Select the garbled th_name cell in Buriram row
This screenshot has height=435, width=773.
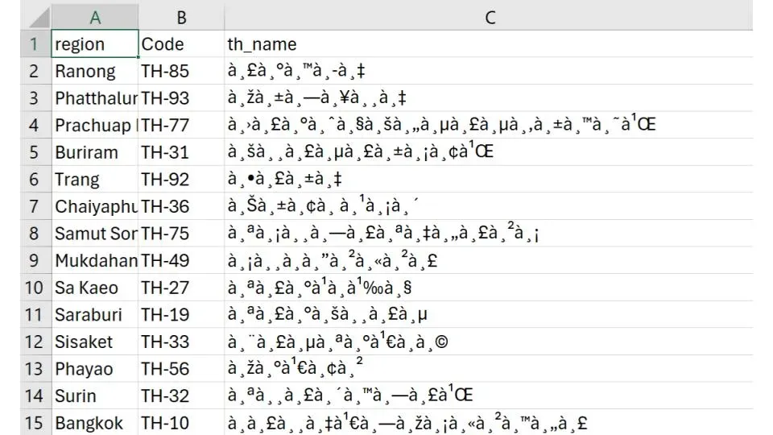(489, 152)
